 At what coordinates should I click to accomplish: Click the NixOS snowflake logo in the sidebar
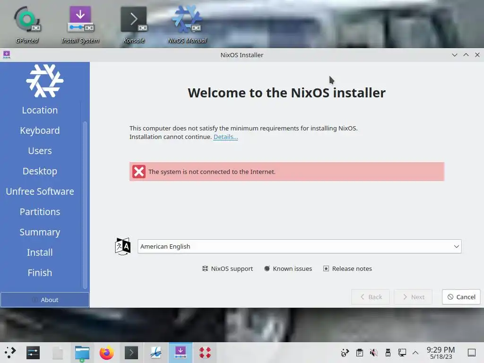click(x=45, y=81)
